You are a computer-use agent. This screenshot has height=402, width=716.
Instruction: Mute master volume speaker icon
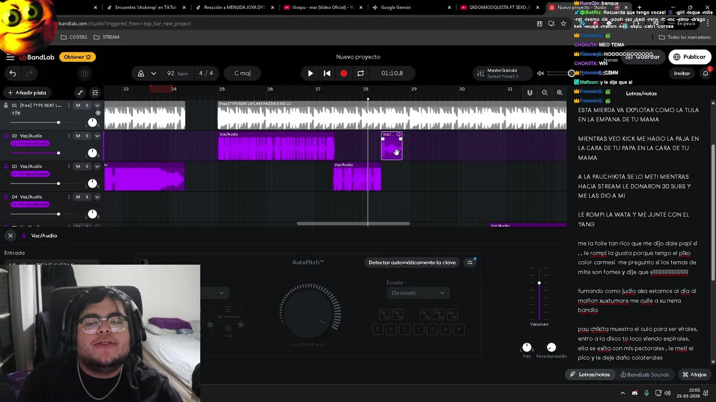tap(540, 73)
